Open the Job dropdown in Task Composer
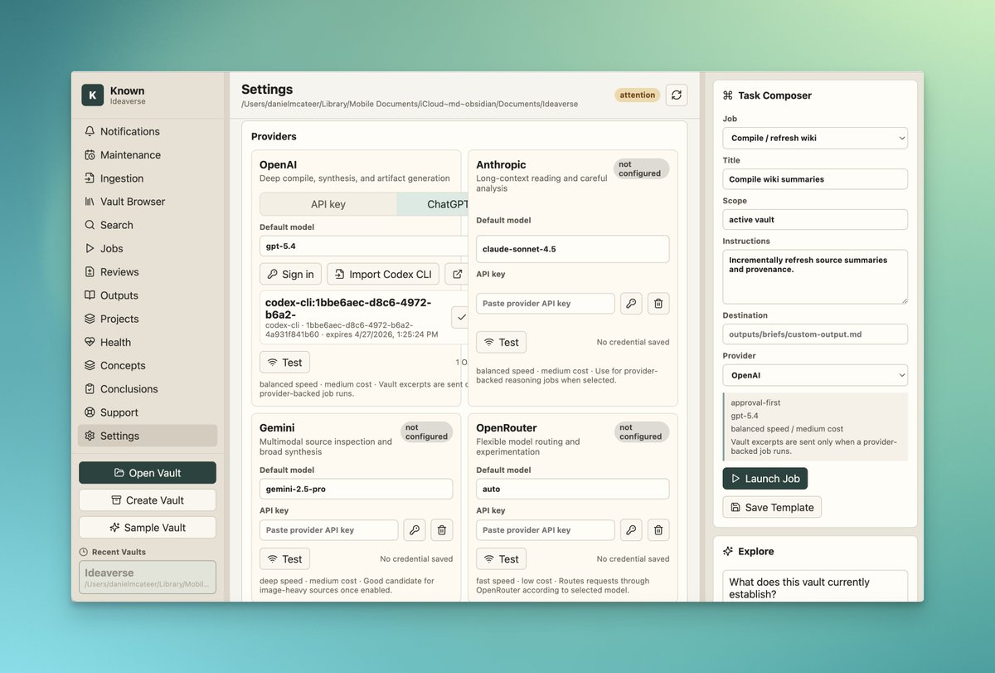Image resolution: width=995 pixels, height=673 pixels. point(815,138)
